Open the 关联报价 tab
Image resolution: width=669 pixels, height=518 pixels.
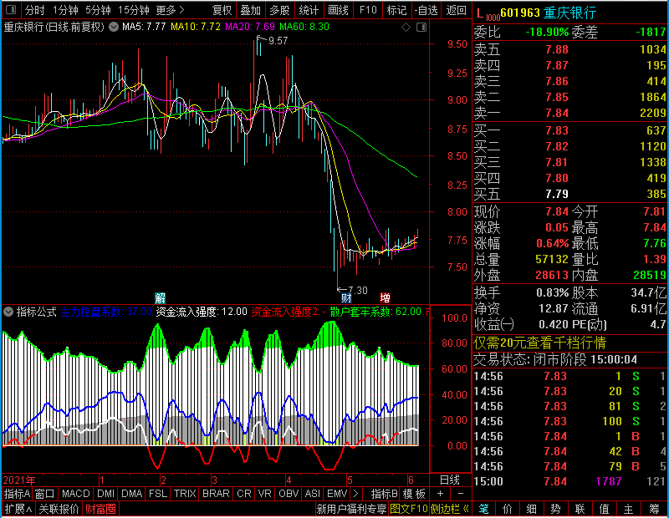click(59, 509)
